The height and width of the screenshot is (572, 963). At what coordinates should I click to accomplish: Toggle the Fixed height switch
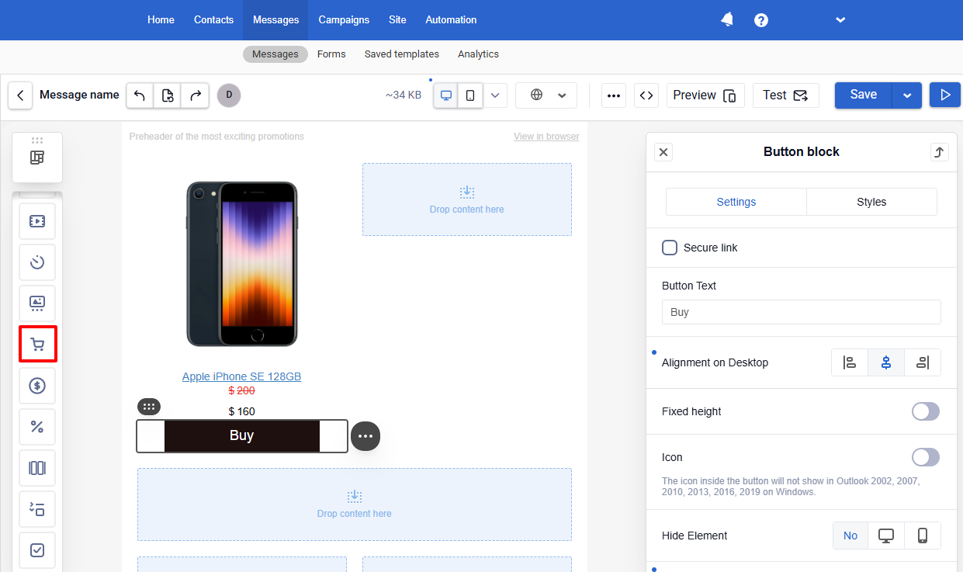[x=926, y=411]
